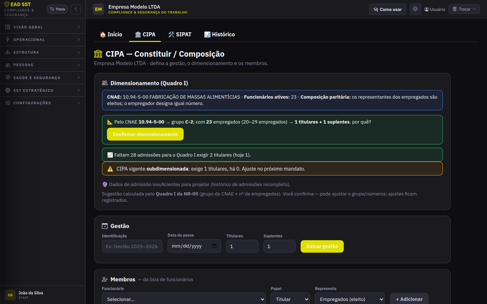The image size is (487, 304).
Task: Expand the Configurações chevron
Action: pos(78,103)
